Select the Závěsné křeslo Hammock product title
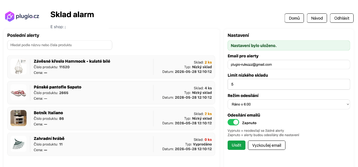Viewport: 358px width, 167px height. tap(72, 61)
